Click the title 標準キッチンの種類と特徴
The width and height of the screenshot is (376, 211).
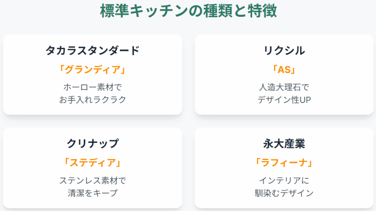click(x=188, y=11)
